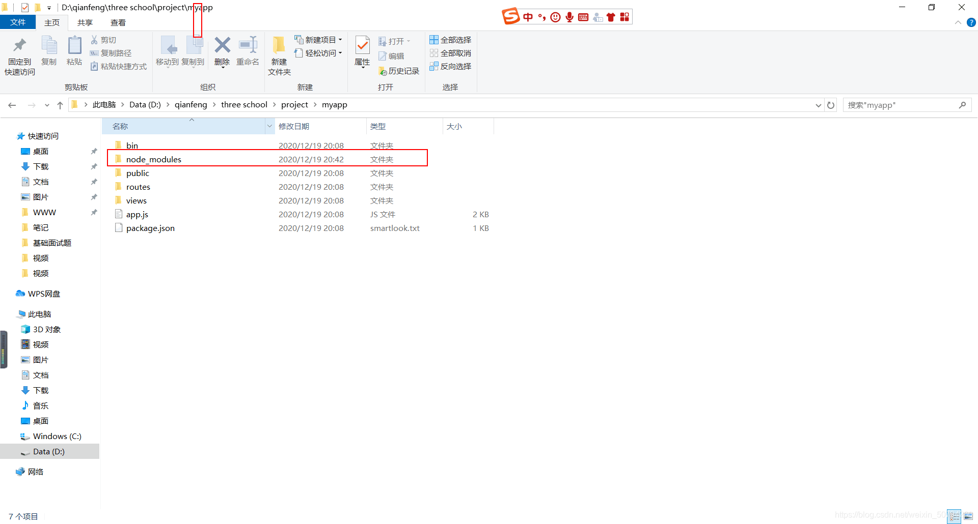Image resolution: width=978 pixels, height=524 pixels.
Task: Click the Cut (剪切) scissors icon
Action: click(x=94, y=40)
